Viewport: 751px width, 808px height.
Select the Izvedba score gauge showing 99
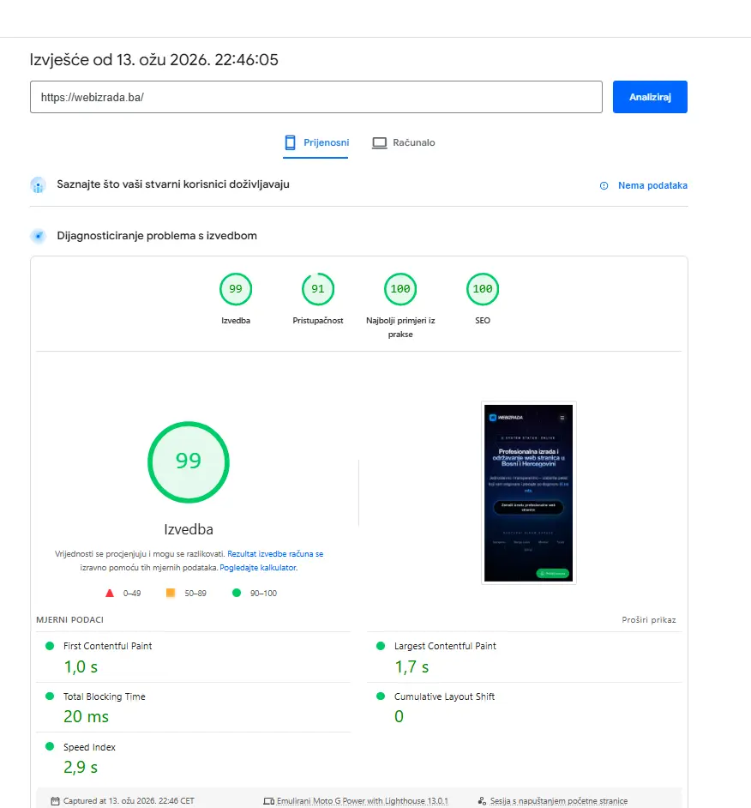(235, 289)
